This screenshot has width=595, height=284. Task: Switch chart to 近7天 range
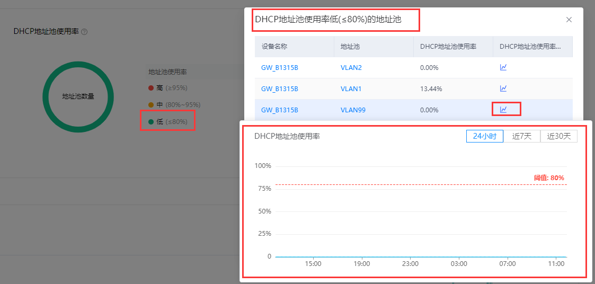tap(521, 136)
